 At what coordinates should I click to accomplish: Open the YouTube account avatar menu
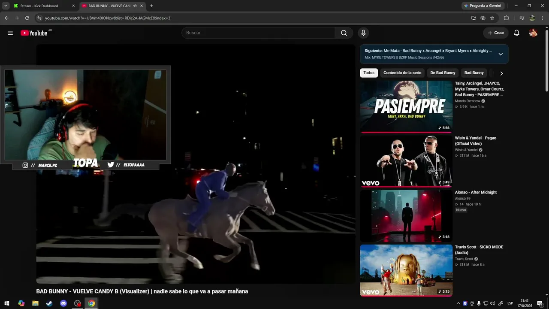(533, 33)
